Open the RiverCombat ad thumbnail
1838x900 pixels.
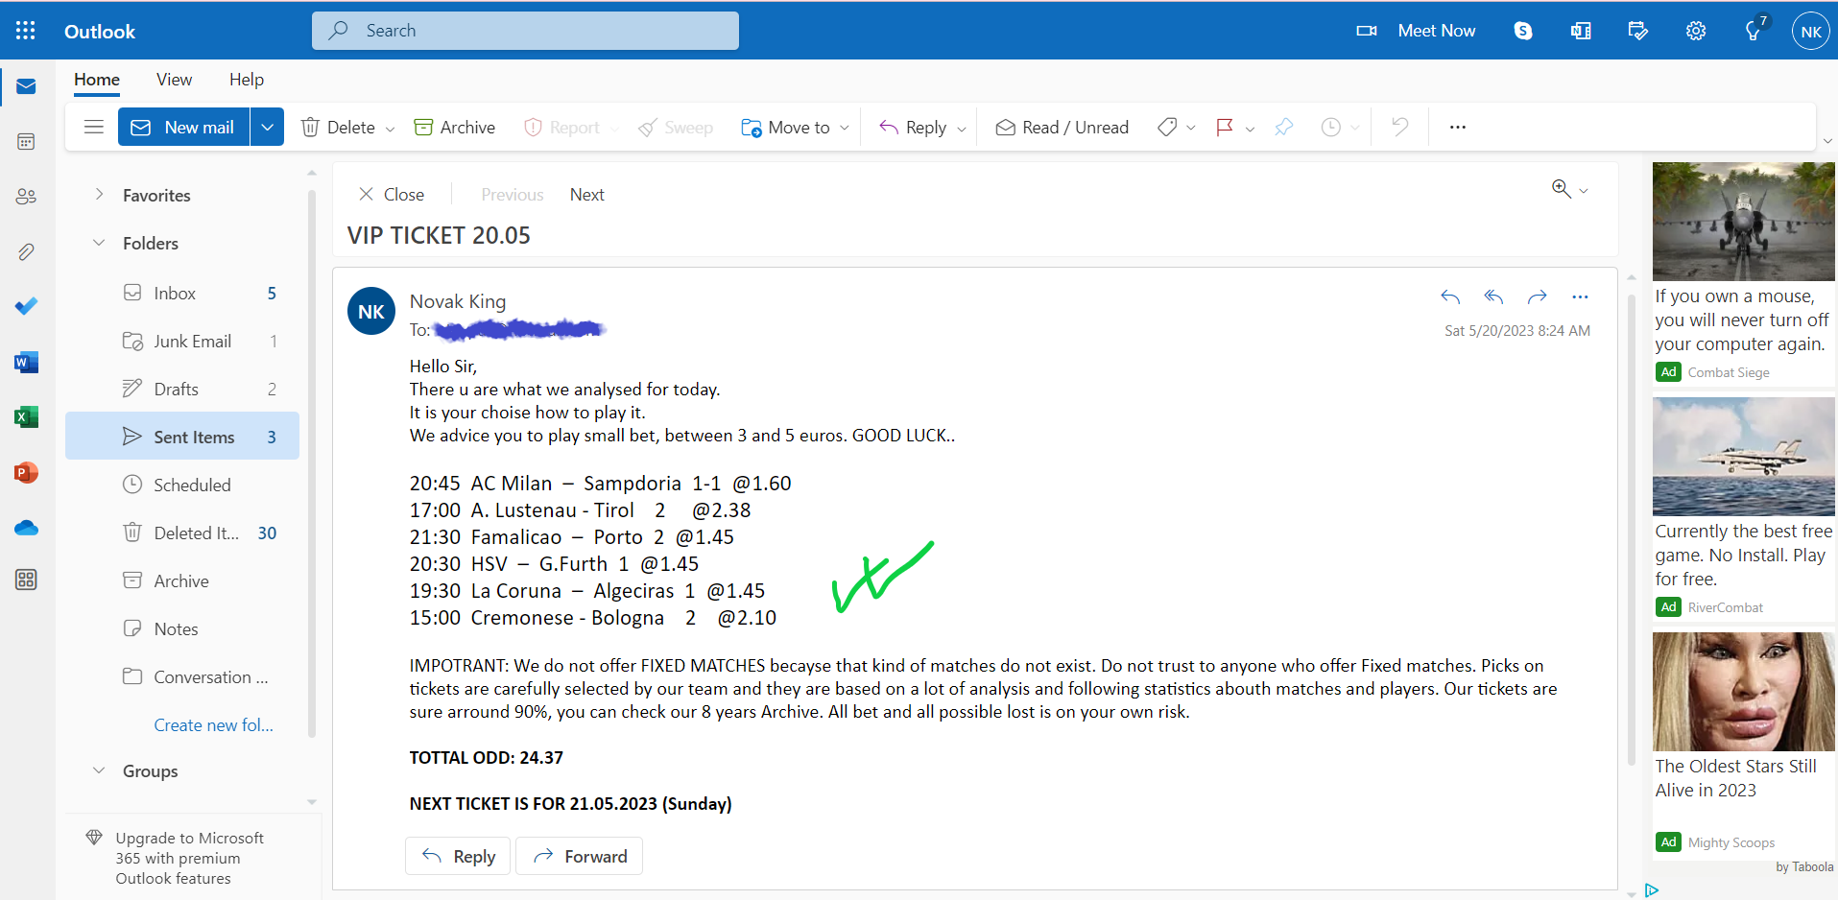click(x=1743, y=457)
